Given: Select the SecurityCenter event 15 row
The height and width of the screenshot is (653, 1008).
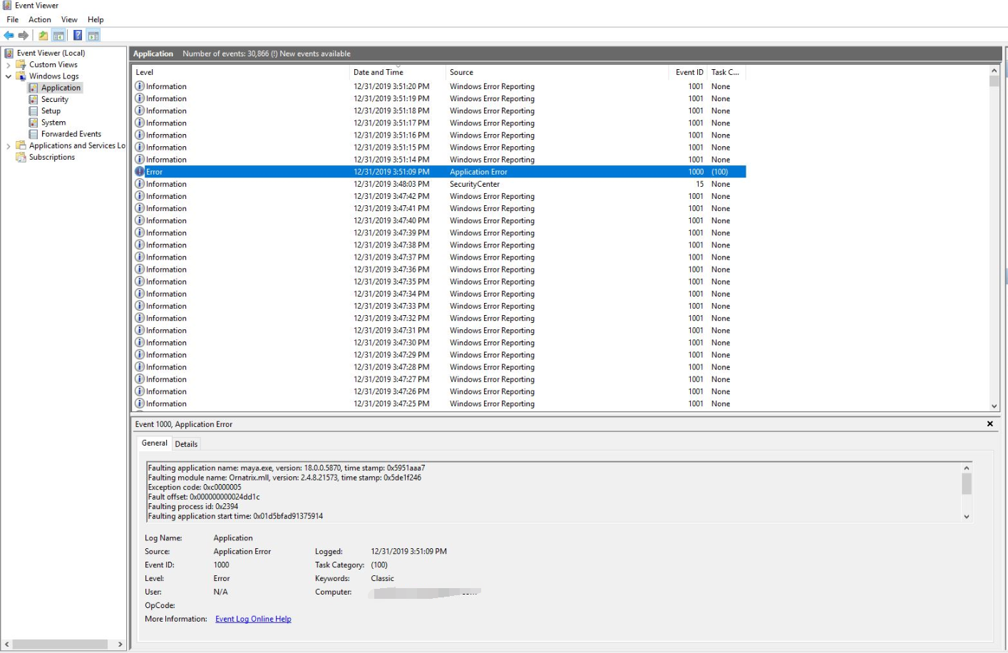Looking at the screenshot, I should pyautogui.click(x=474, y=185).
